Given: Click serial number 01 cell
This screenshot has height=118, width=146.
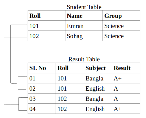Looking at the screenshot, I should 42,78.
